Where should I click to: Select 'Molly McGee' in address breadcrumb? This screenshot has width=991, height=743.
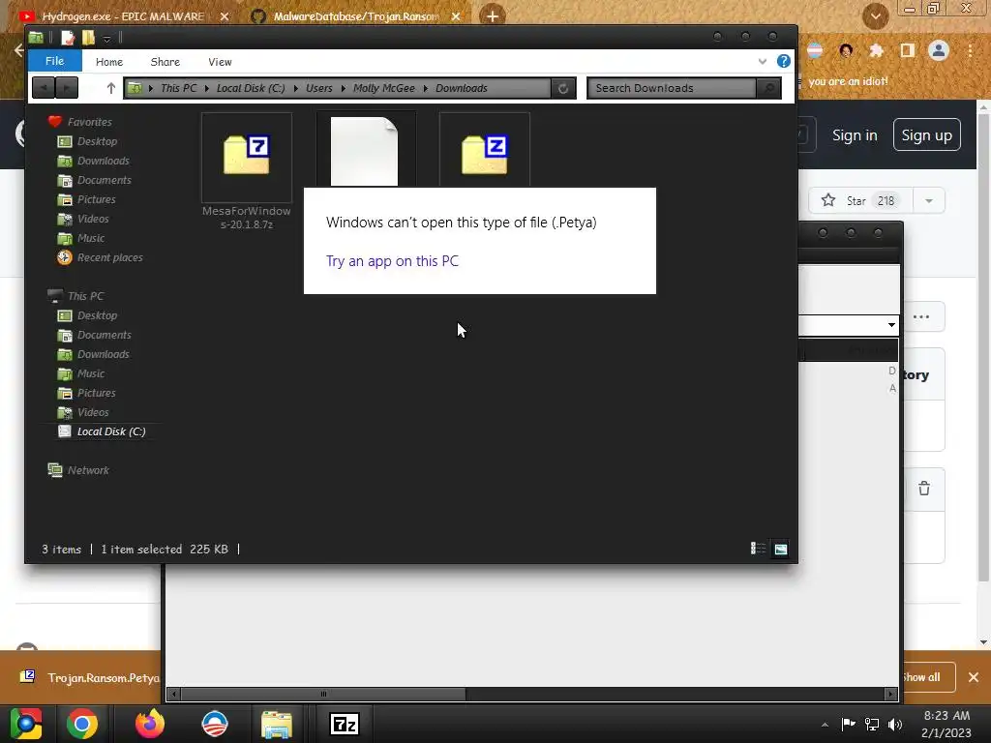(x=383, y=88)
